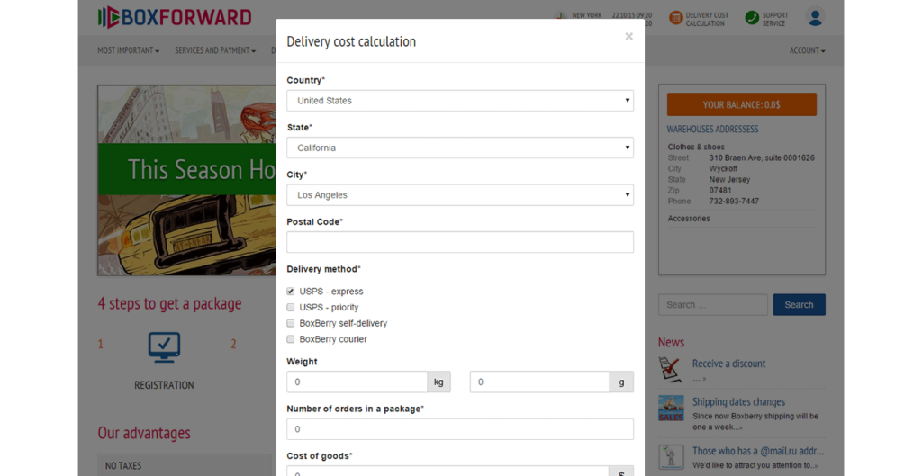
Task: Click the zip code 07481
Action: click(x=720, y=191)
